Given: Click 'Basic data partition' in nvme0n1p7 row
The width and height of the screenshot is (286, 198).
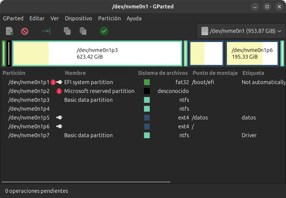Looking at the screenshot, I should (x=88, y=135).
